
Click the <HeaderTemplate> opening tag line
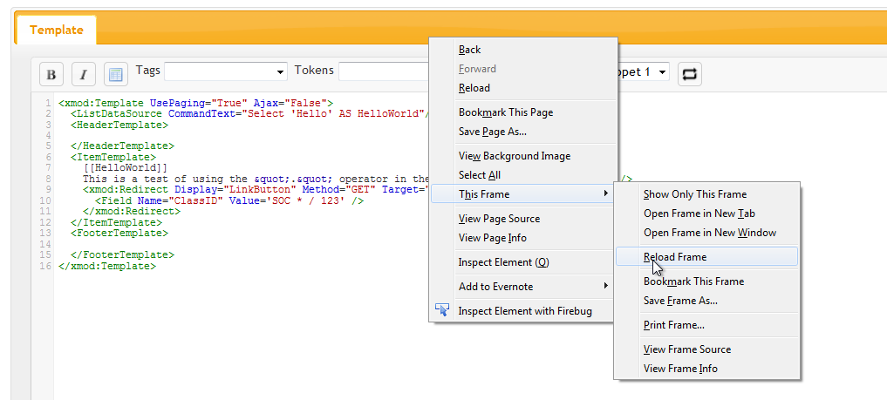click(x=119, y=125)
